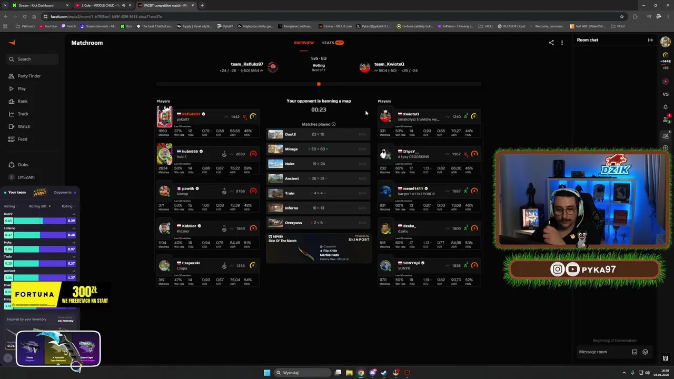Select the Nuke map row
The image size is (674, 379).
click(x=318, y=164)
